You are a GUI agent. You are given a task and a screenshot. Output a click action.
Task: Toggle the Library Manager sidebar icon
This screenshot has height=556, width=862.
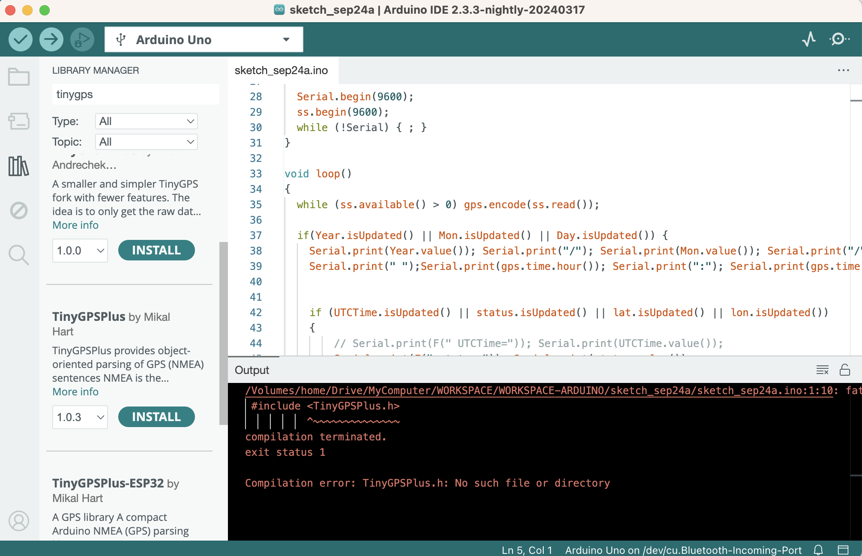[19, 166]
